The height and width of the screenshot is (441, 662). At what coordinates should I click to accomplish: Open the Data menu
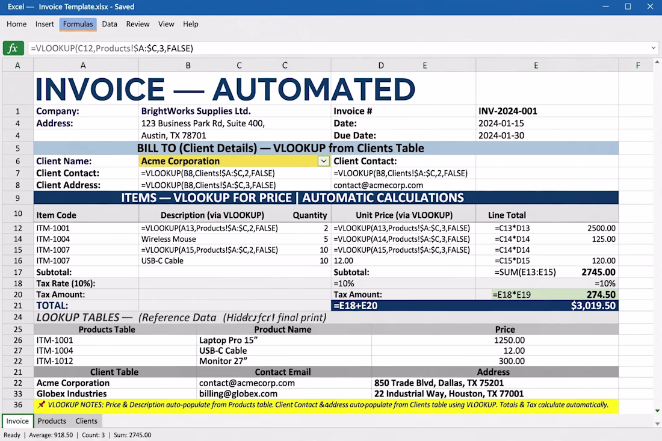pos(110,24)
